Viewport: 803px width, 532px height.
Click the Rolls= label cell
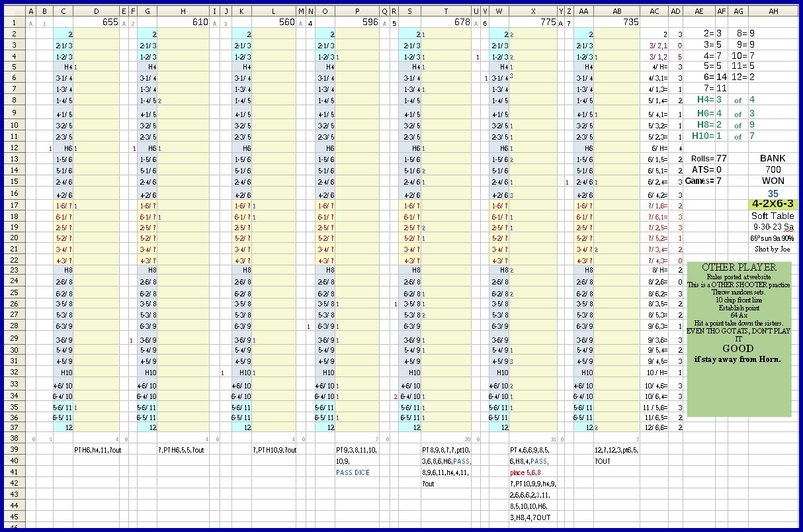(699, 158)
